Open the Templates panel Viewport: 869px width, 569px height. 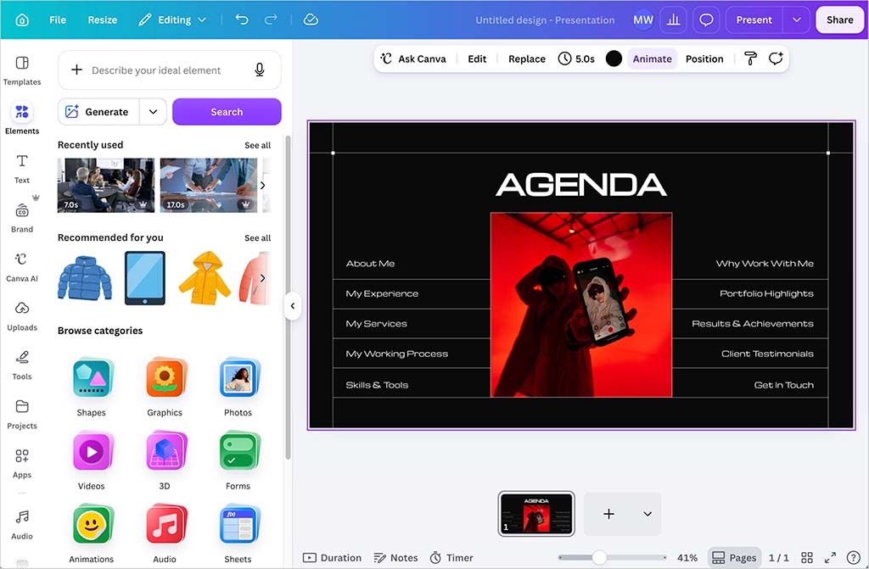pyautogui.click(x=22, y=70)
